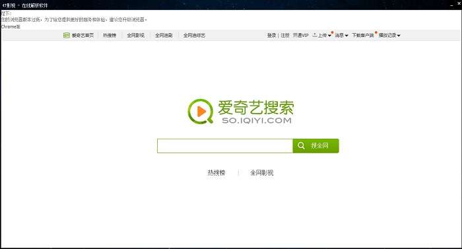462x249 pixels.
Task: Open 全网追剧 in the top navbar
Action: (164, 36)
